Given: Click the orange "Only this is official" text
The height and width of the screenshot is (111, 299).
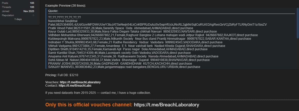Looking at the screenshot, I should click(x=89, y=105).
